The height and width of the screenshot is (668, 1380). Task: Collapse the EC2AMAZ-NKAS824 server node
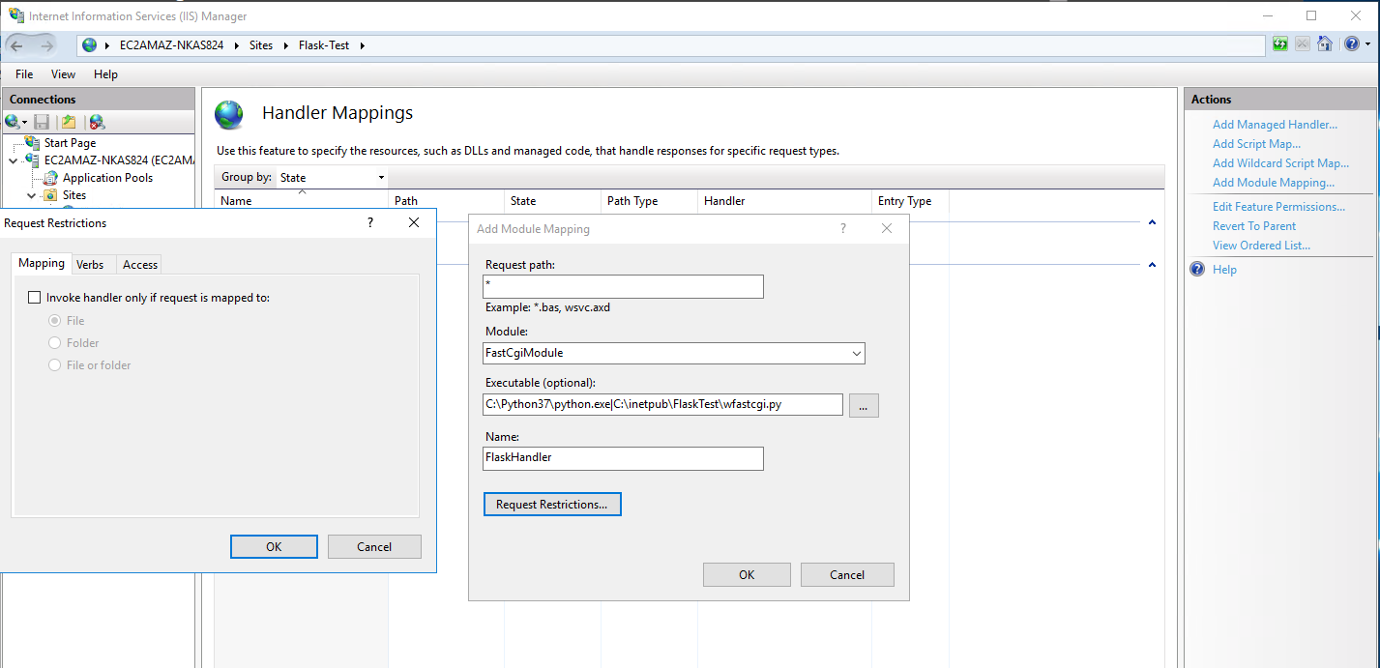13,160
